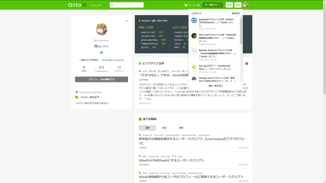This screenshot has width=326, height=183.
Task: Open the three-dot menu on the profile card
Action: (127, 21)
